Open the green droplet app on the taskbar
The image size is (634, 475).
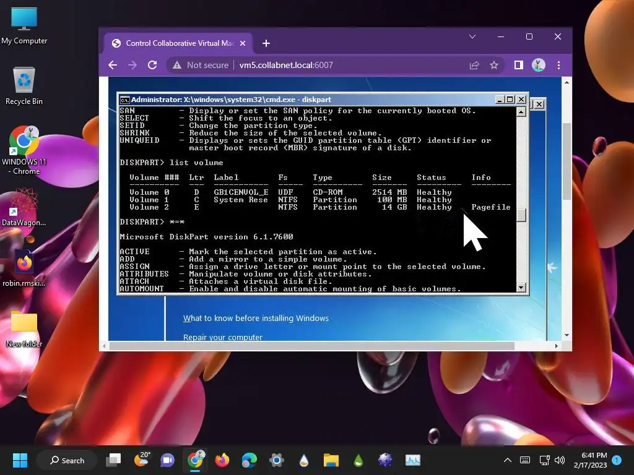358,460
